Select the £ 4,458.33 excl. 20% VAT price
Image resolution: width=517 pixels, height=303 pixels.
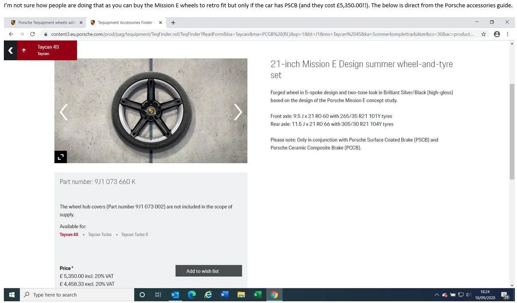tap(87, 284)
